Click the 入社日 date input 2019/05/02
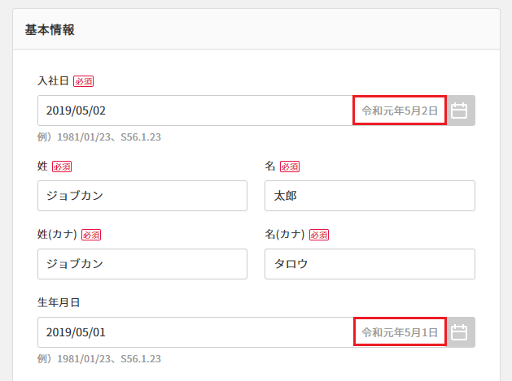Viewport: 512px width, 381px height. [195, 110]
